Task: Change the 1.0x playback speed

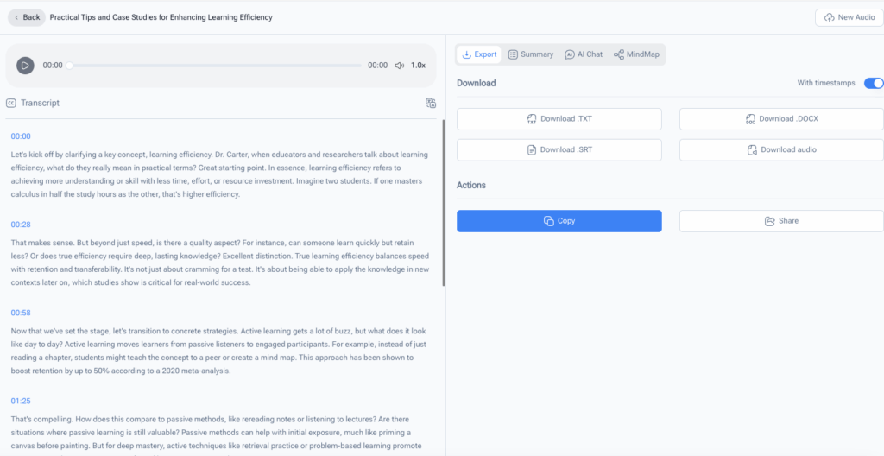Action: pyautogui.click(x=418, y=66)
